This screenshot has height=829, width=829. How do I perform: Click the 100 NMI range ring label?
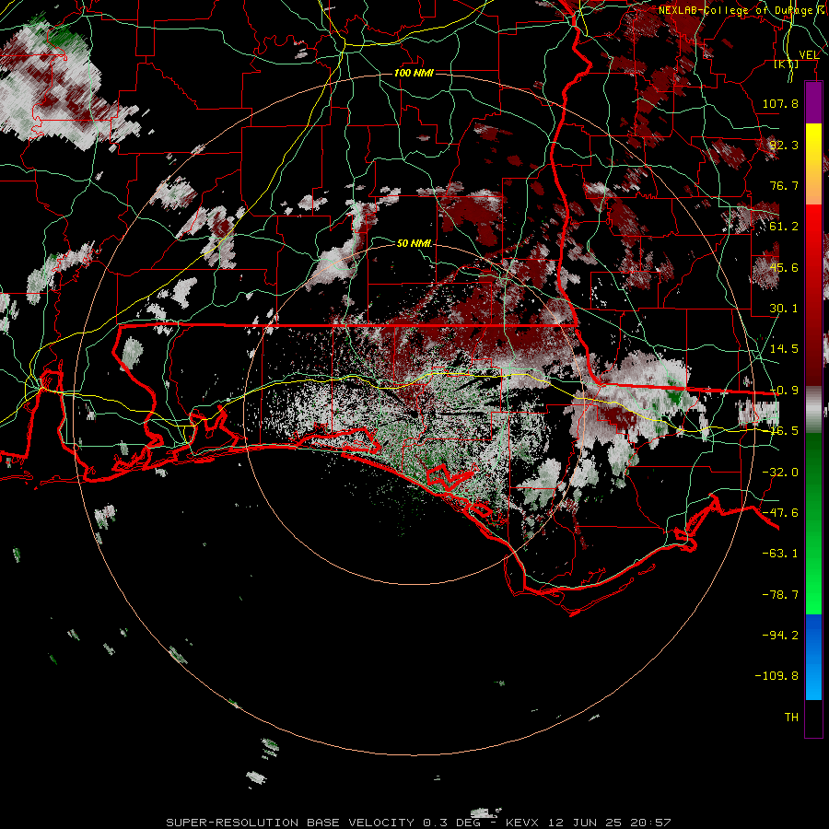(x=414, y=73)
